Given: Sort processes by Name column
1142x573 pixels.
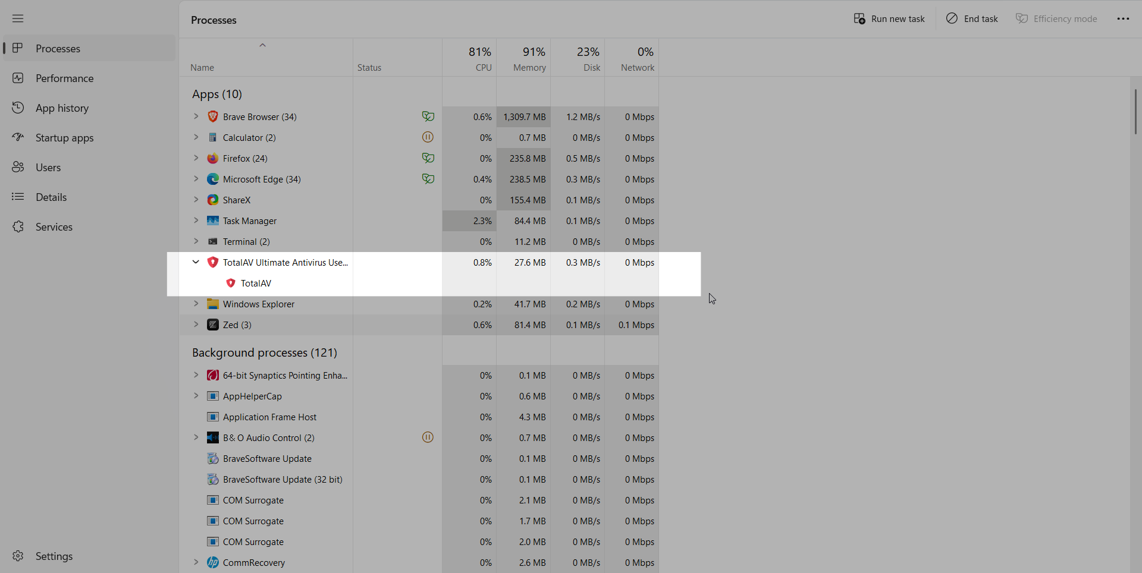Looking at the screenshot, I should tap(266, 58).
